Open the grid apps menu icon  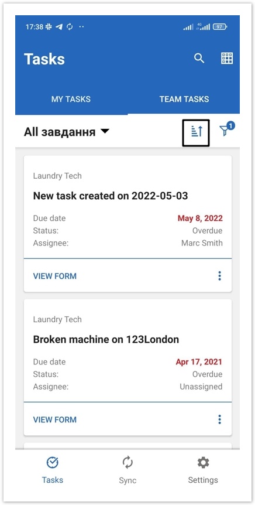(227, 59)
